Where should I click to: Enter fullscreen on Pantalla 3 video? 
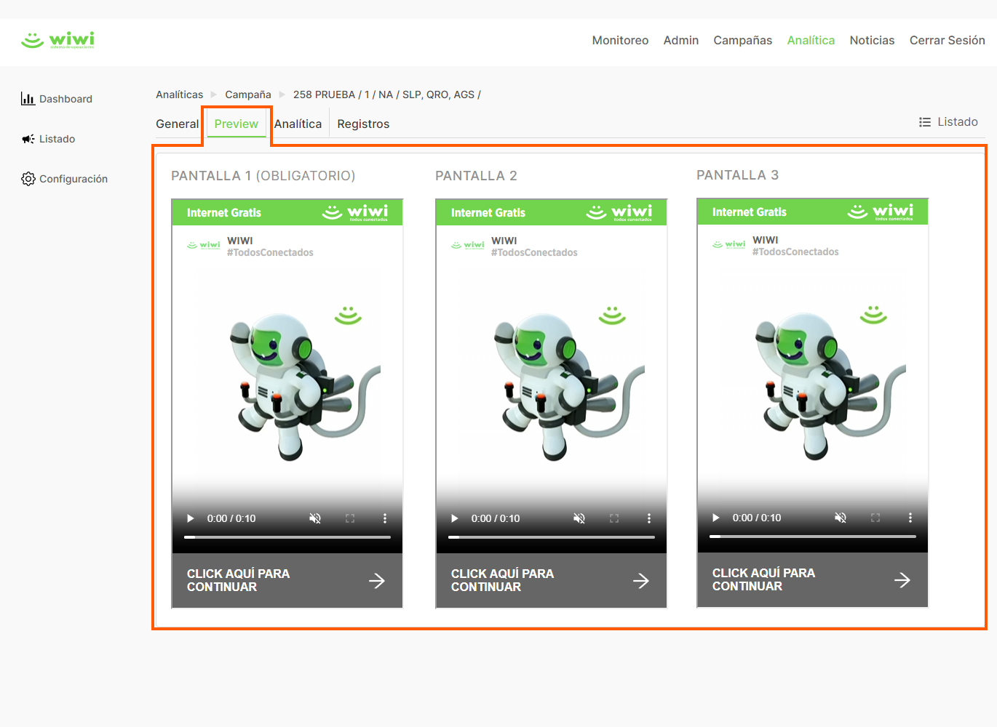875,518
